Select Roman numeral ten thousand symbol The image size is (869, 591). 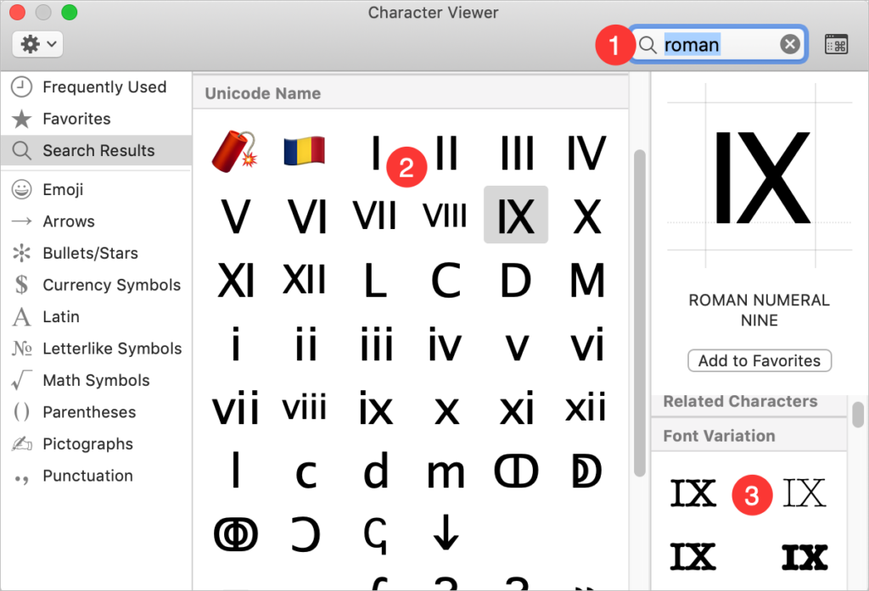(236, 535)
